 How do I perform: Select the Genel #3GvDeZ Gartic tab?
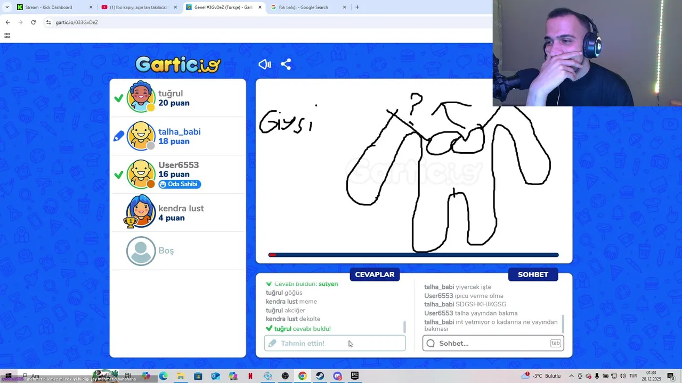[x=224, y=7]
